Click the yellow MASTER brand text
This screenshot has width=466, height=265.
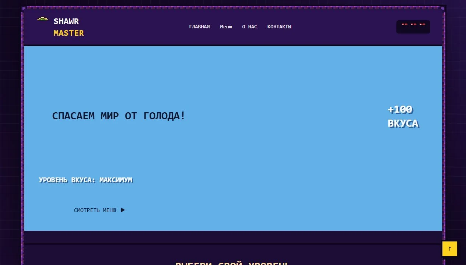click(69, 33)
